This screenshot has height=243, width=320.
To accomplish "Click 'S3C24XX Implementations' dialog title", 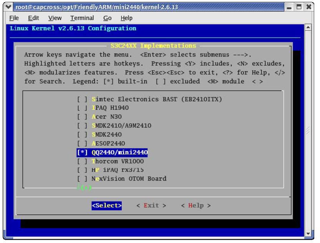I will 153,46.
